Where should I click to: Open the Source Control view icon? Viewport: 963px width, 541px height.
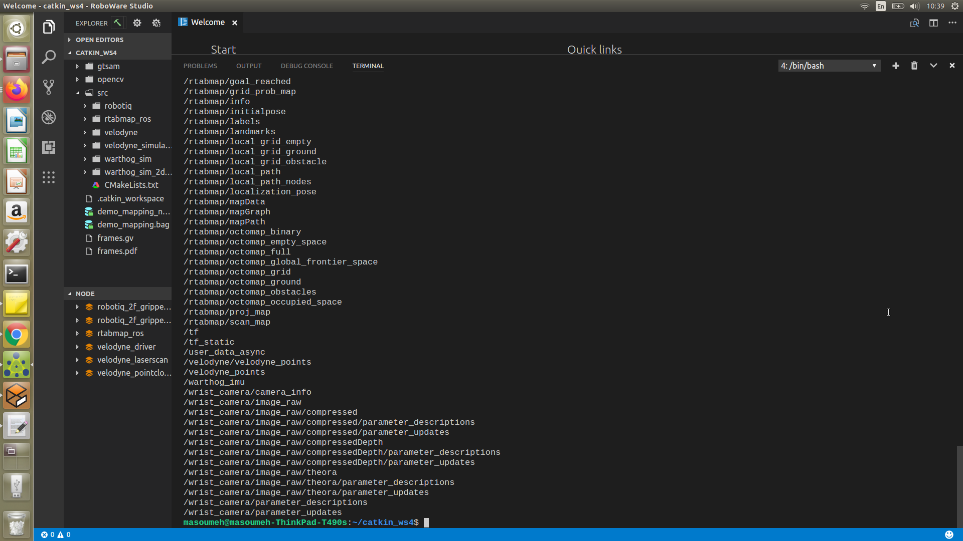tap(49, 87)
